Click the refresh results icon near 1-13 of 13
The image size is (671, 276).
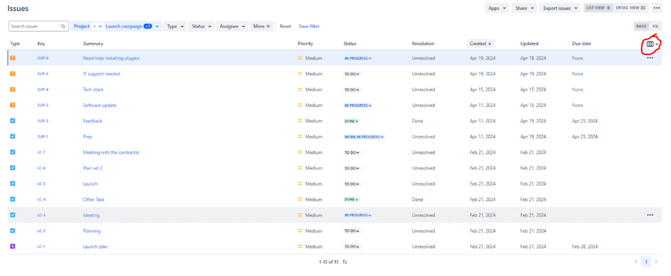point(345,262)
